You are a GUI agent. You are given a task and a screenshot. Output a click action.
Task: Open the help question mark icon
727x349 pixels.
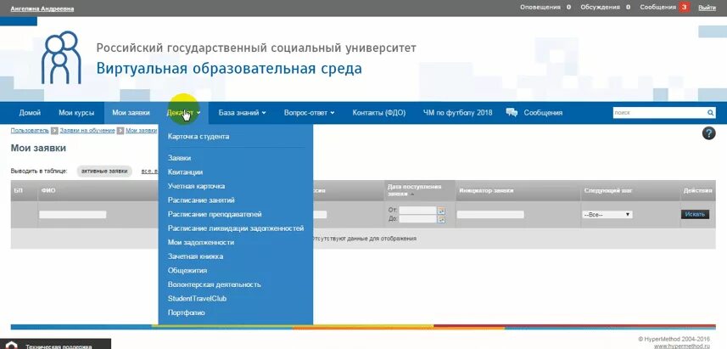point(709,133)
